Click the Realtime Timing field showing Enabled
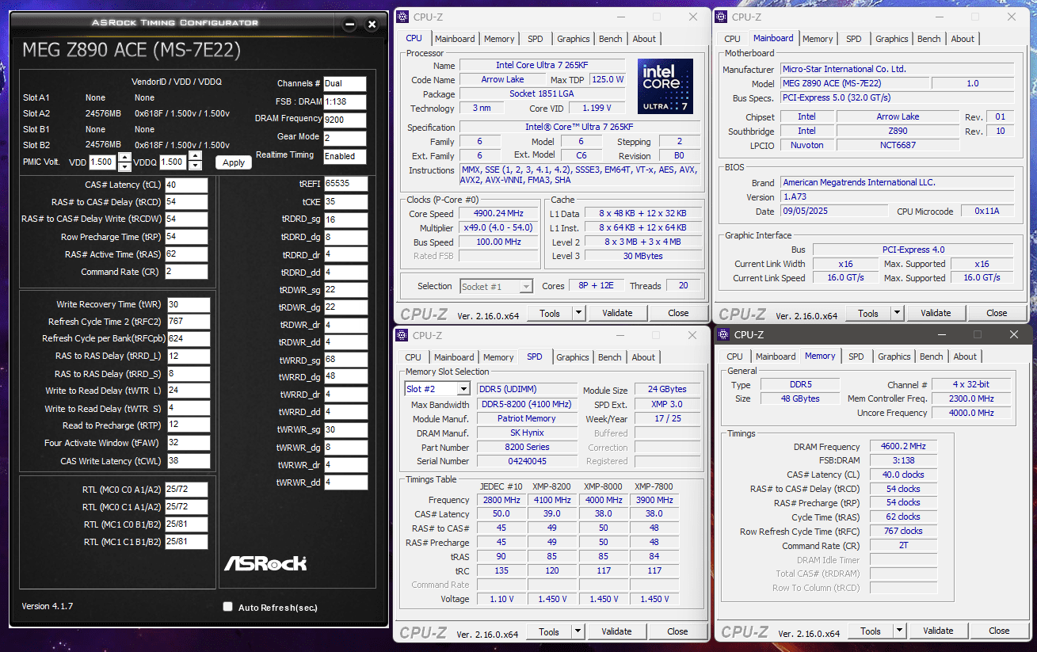Image resolution: width=1037 pixels, height=652 pixels. (345, 156)
